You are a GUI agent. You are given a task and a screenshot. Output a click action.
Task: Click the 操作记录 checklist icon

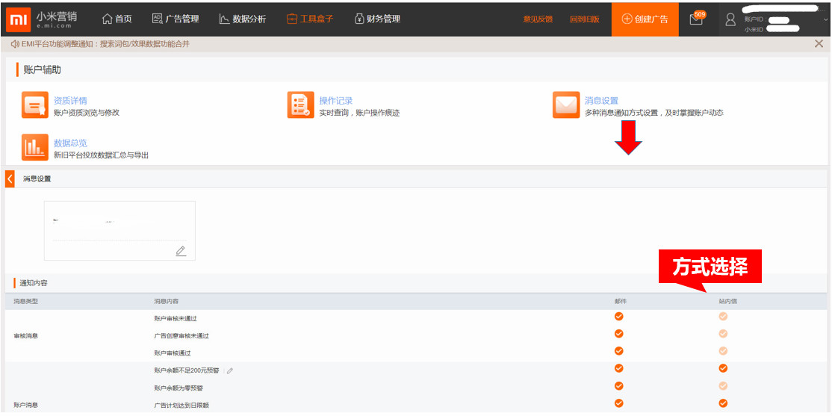point(300,106)
